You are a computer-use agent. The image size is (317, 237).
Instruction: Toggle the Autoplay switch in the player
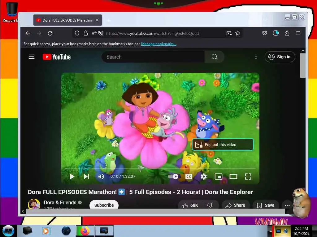click(173, 177)
